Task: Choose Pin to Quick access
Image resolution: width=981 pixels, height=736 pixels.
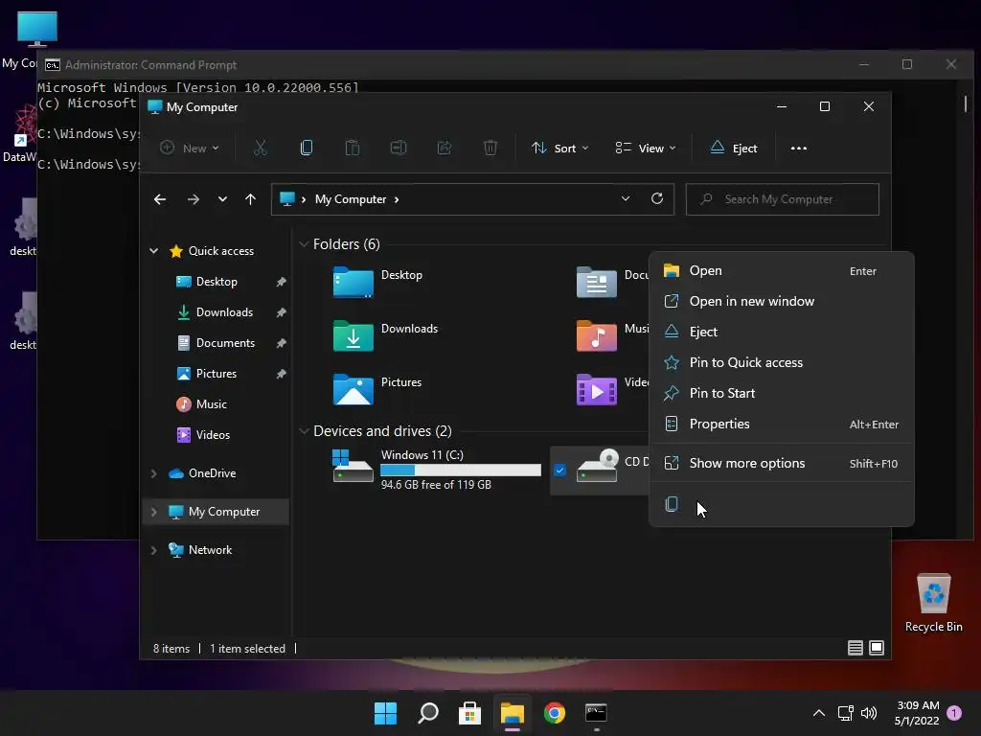Action: pyautogui.click(x=782, y=362)
